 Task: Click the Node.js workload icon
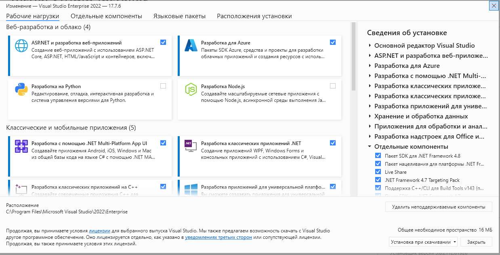pos(191,89)
